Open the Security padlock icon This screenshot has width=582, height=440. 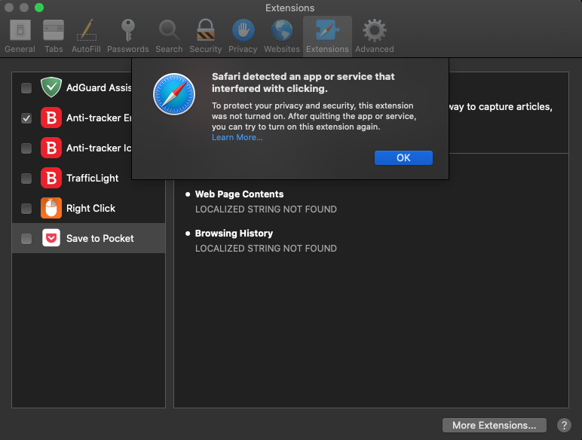[x=206, y=29]
